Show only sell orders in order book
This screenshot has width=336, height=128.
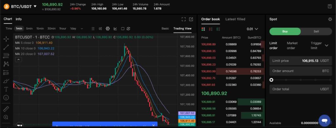click(x=211, y=29)
